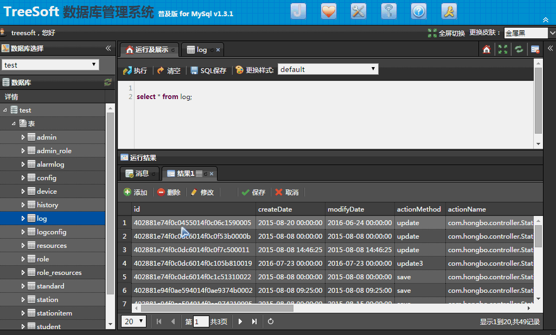Jump to the last results page
Viewport: 556px width, 335px height.
point(254,321)
